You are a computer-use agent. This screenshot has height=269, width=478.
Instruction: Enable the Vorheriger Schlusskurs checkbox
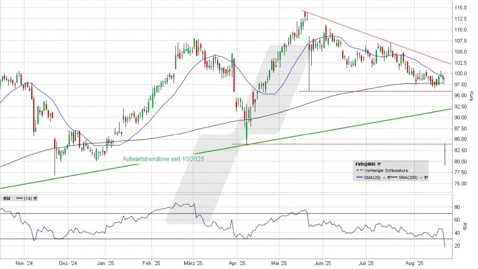pos(412,170)
